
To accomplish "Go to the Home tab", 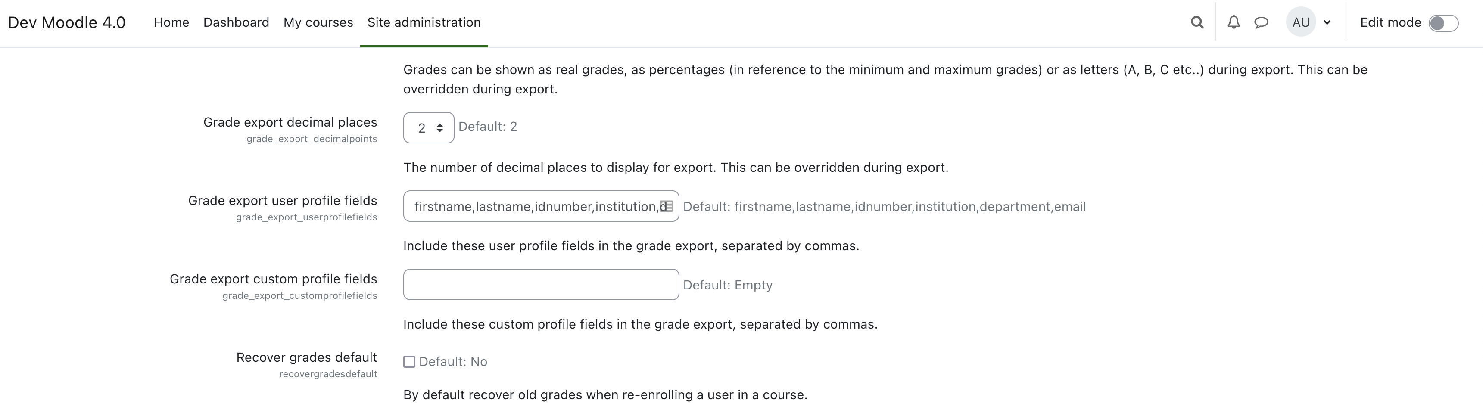I will 171,22.
